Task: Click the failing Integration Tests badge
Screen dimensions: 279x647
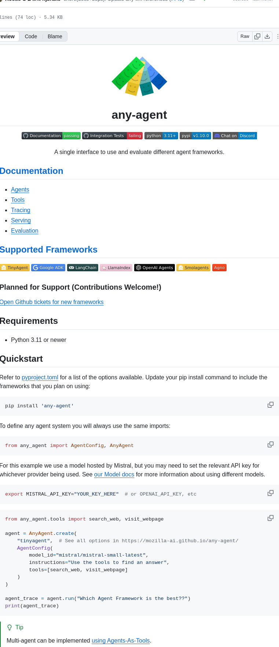Action: tap(112, 136)
